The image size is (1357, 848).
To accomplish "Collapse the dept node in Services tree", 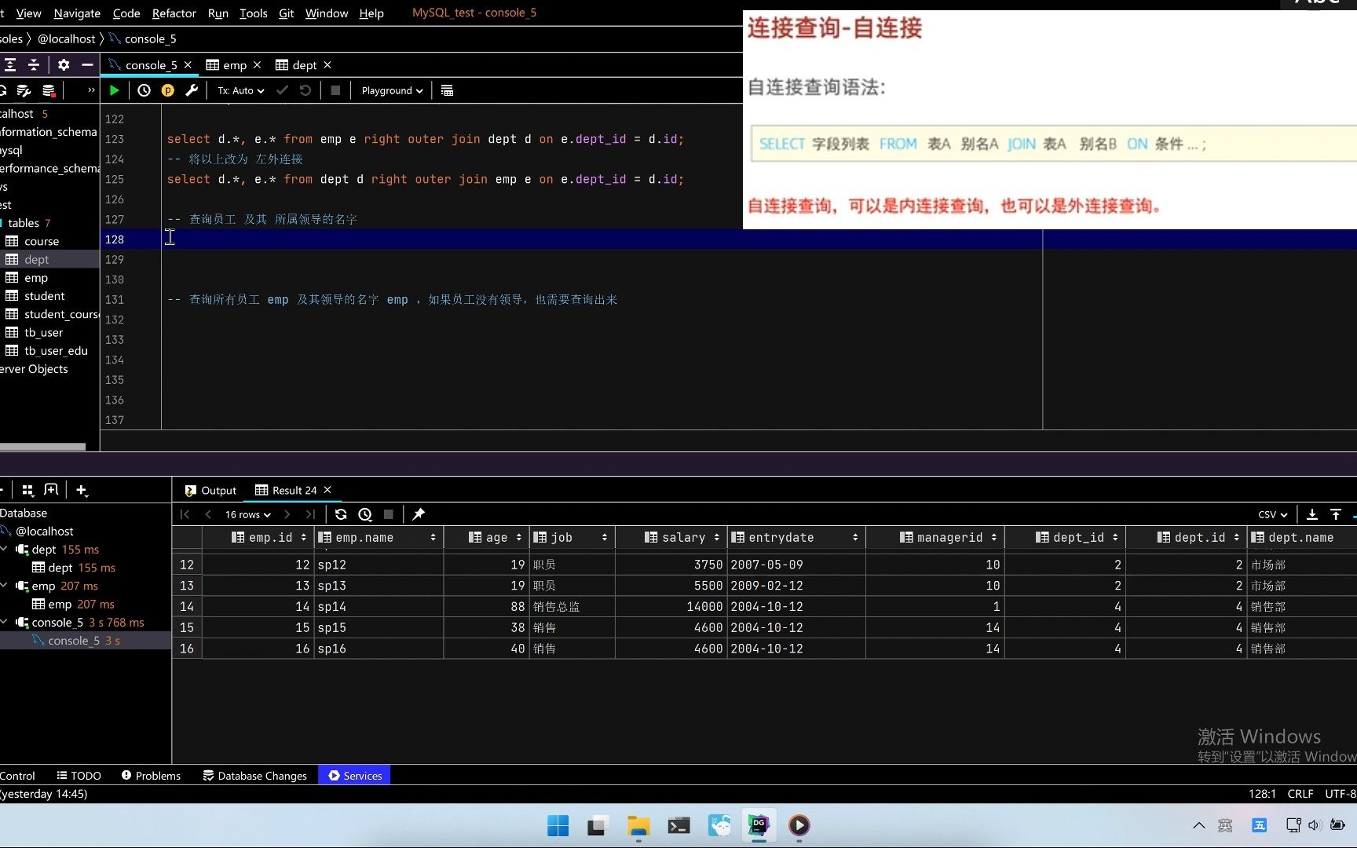I will 5,549.
